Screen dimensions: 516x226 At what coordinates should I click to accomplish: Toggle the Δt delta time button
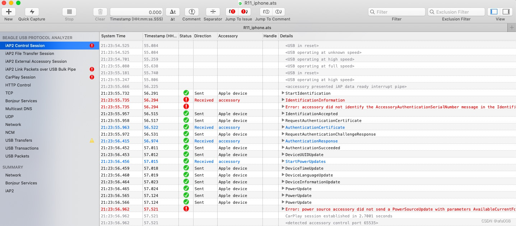pyautogui.click(x=173, y=12)
